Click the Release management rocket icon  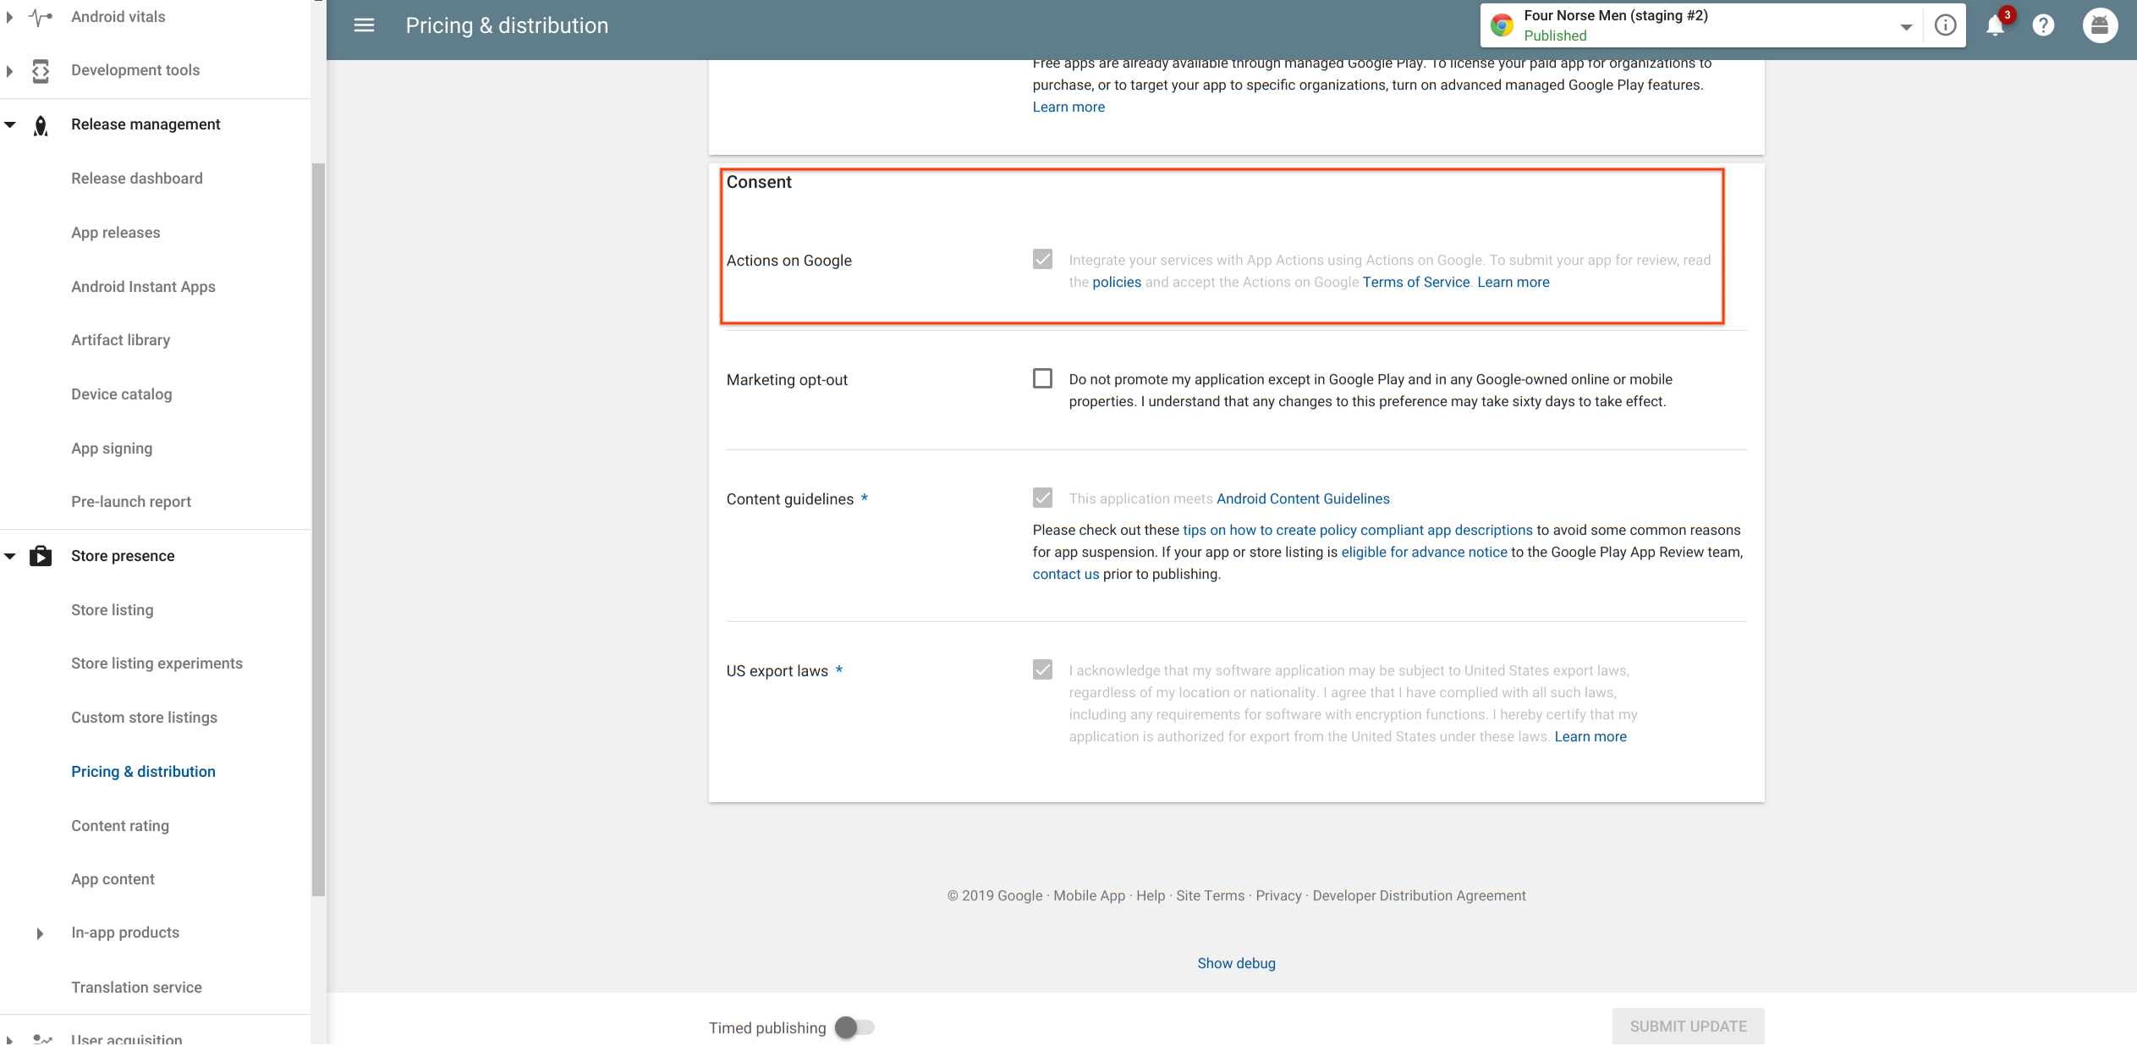(x=40, y=125)
